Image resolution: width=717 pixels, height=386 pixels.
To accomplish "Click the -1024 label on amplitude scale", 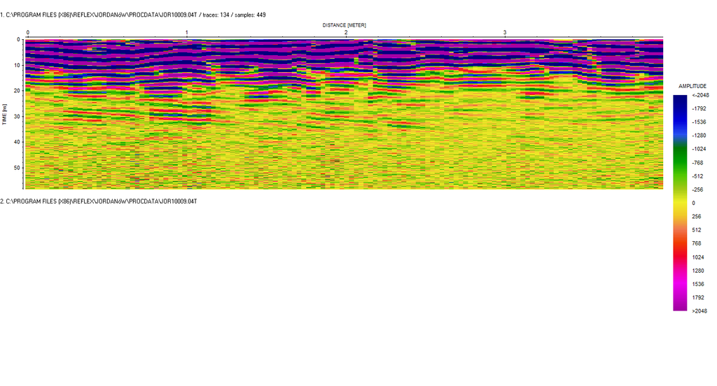I will (x=697, y=149).
